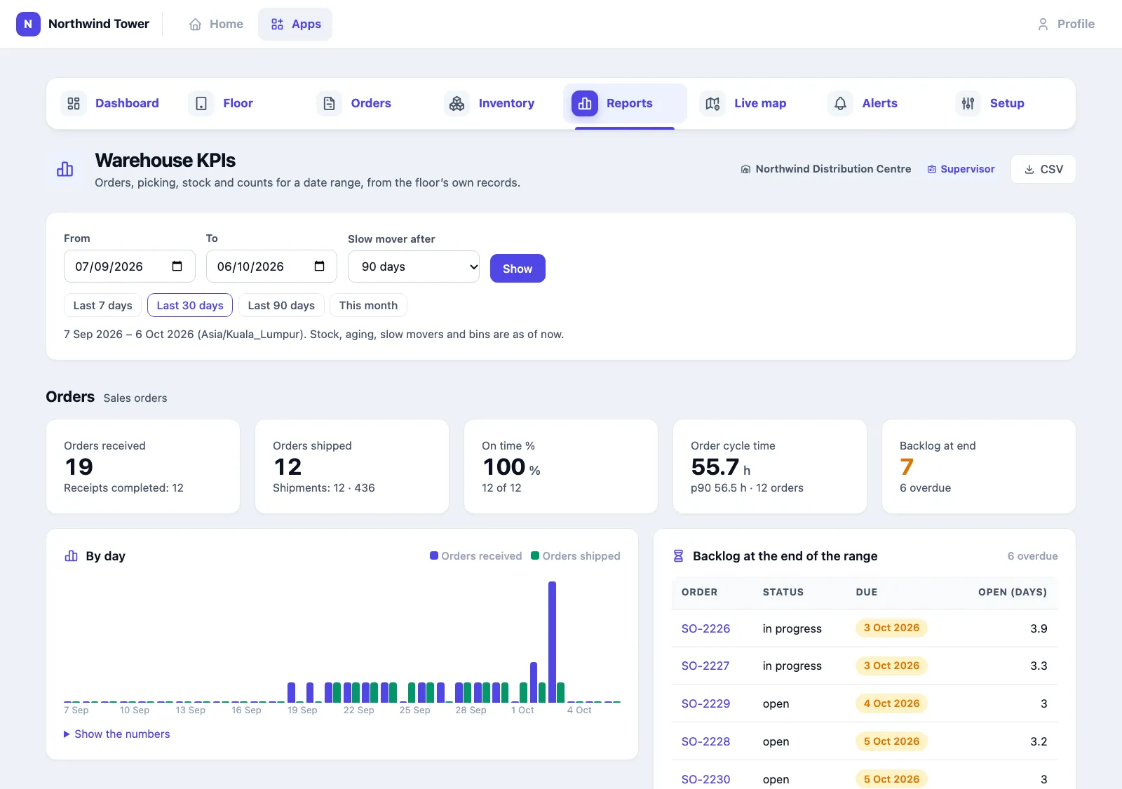Click the Northwind Distribution Centre label
The width and height of the screenshot is (1122, 789).
826,169
